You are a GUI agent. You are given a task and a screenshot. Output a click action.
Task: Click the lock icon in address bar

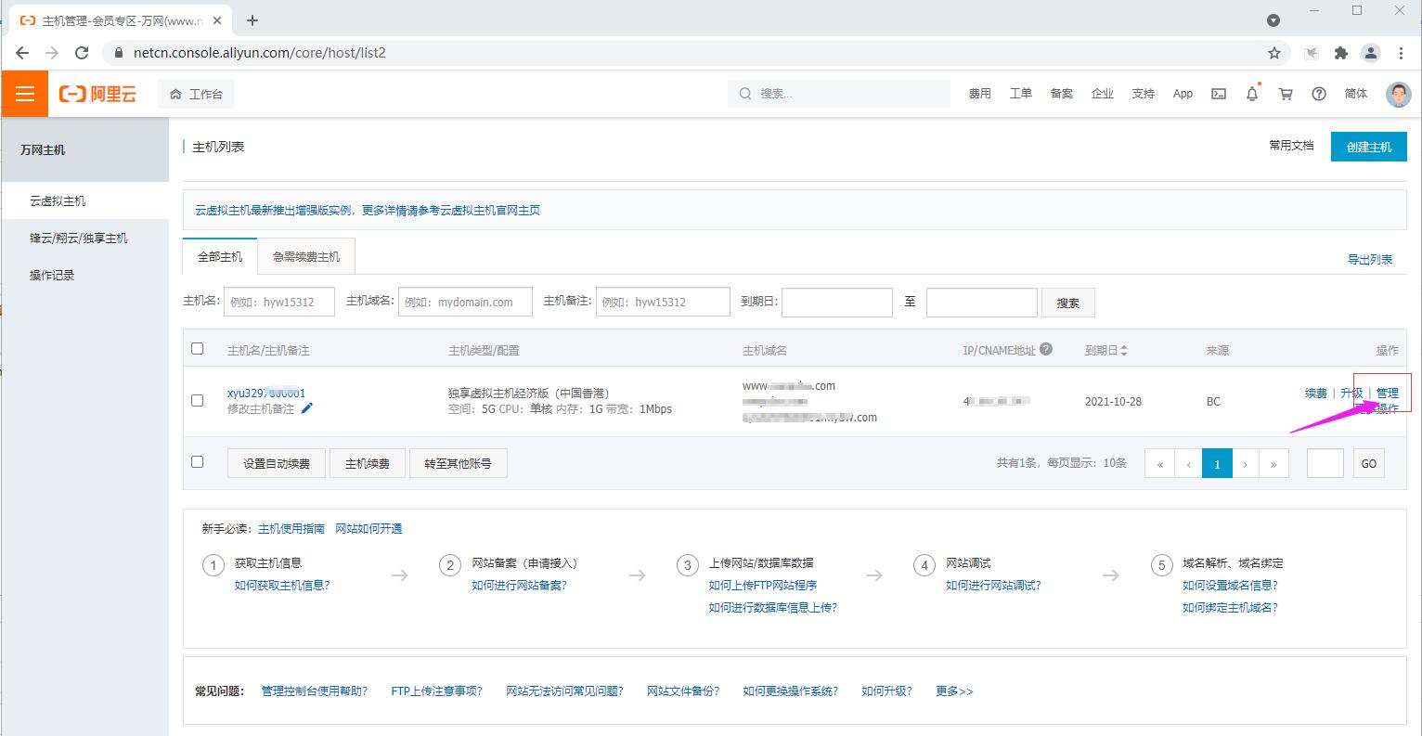119,53
